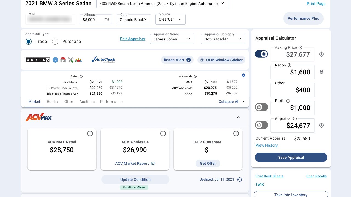The height and width of the screenshot is (197, 351).
Task: Click the blue info icon beside CARFAX
Action: click(55, 60)
